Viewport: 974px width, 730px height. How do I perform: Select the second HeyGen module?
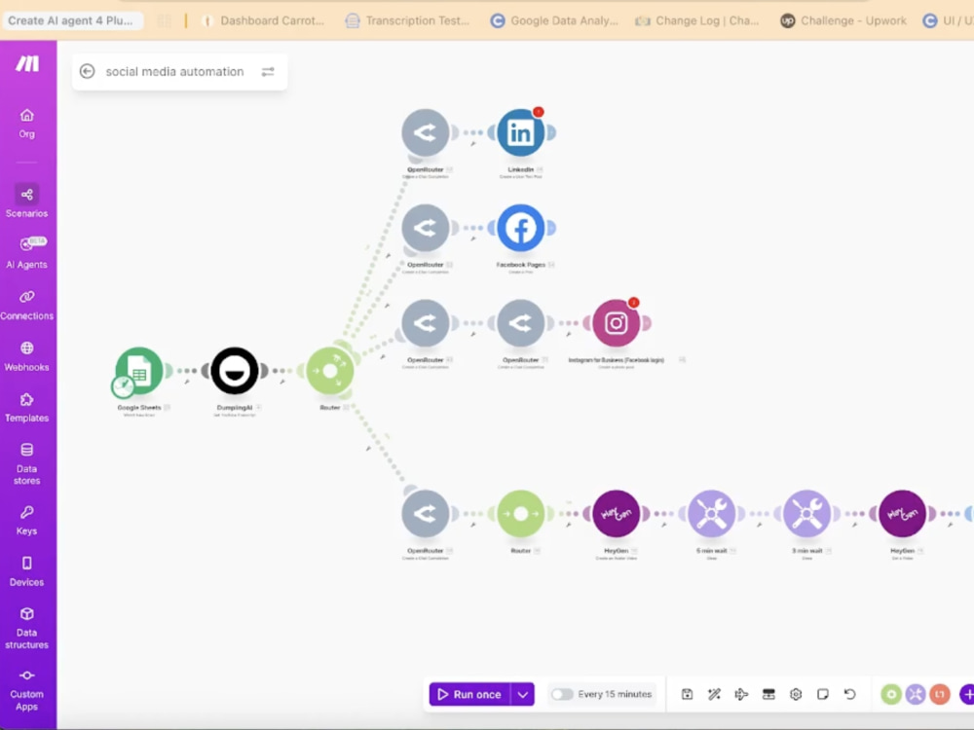903,513
